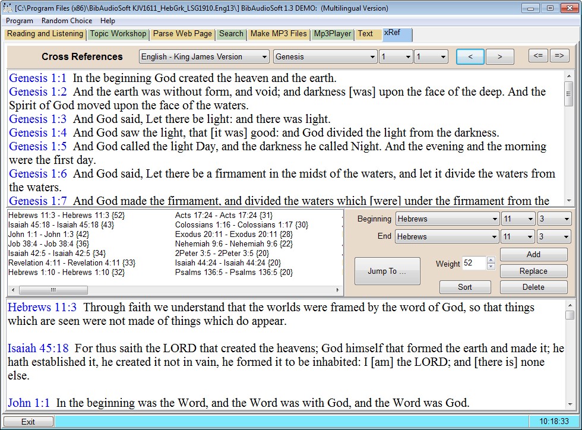The height and width of the screenshot is (430, 582).
Task: Click the Sort button
Action: coord(464,287)
